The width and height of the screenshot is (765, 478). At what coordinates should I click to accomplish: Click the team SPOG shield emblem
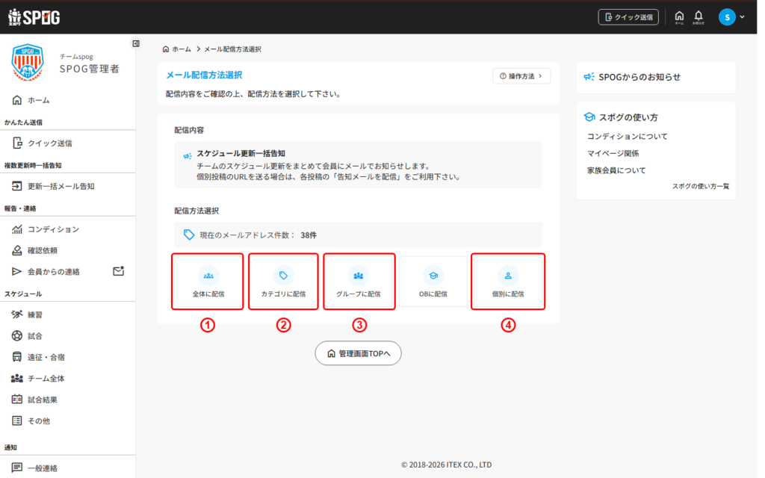tap(28, 62)
